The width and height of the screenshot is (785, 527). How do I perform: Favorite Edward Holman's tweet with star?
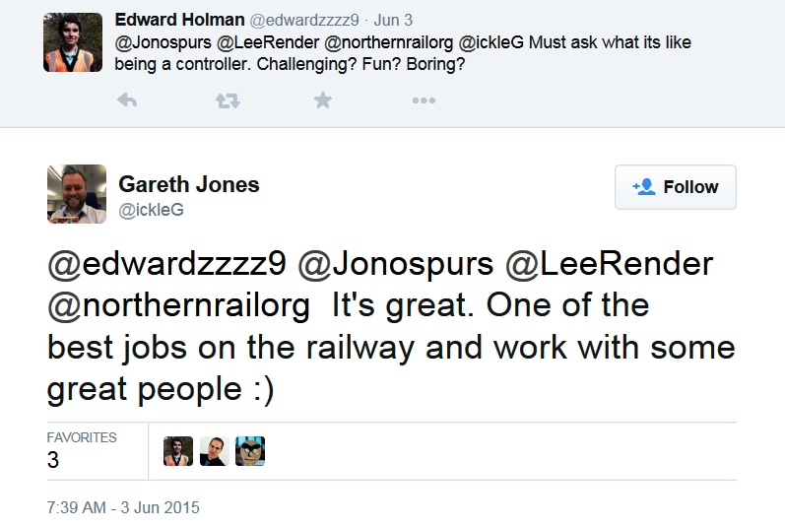[323, 100]
